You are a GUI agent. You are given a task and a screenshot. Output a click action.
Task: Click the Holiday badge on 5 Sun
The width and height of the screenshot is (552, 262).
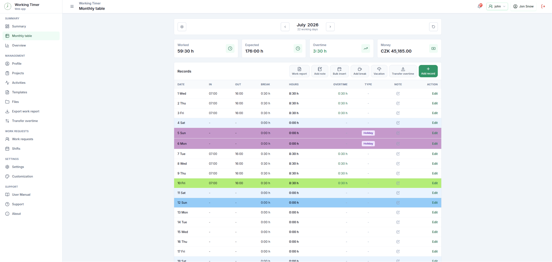click(368, 133)
